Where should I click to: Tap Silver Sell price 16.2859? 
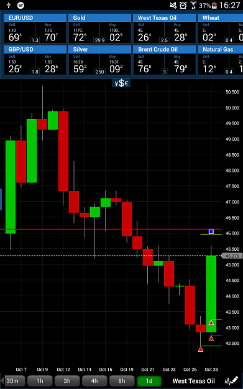80,67
